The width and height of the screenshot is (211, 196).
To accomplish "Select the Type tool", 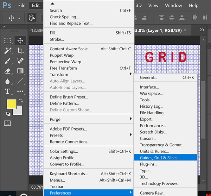I will tap(7, 91).
